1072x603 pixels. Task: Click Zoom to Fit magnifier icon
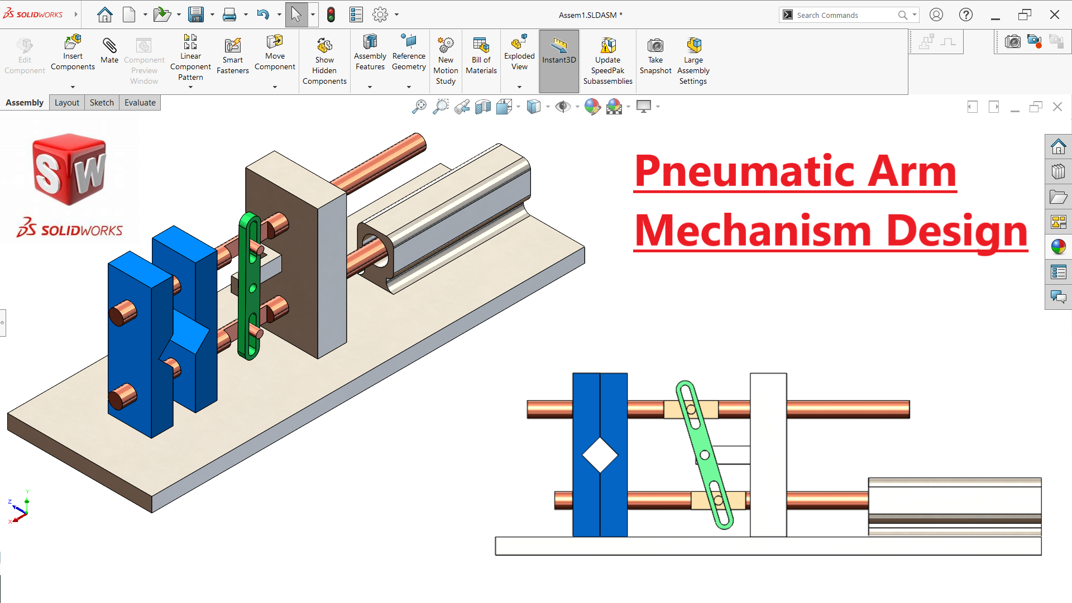click(419, 107)
